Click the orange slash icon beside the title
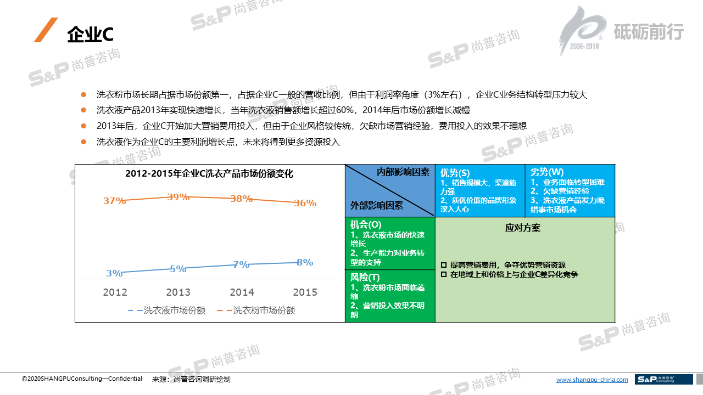703x395 pixels. pos(46,30)
